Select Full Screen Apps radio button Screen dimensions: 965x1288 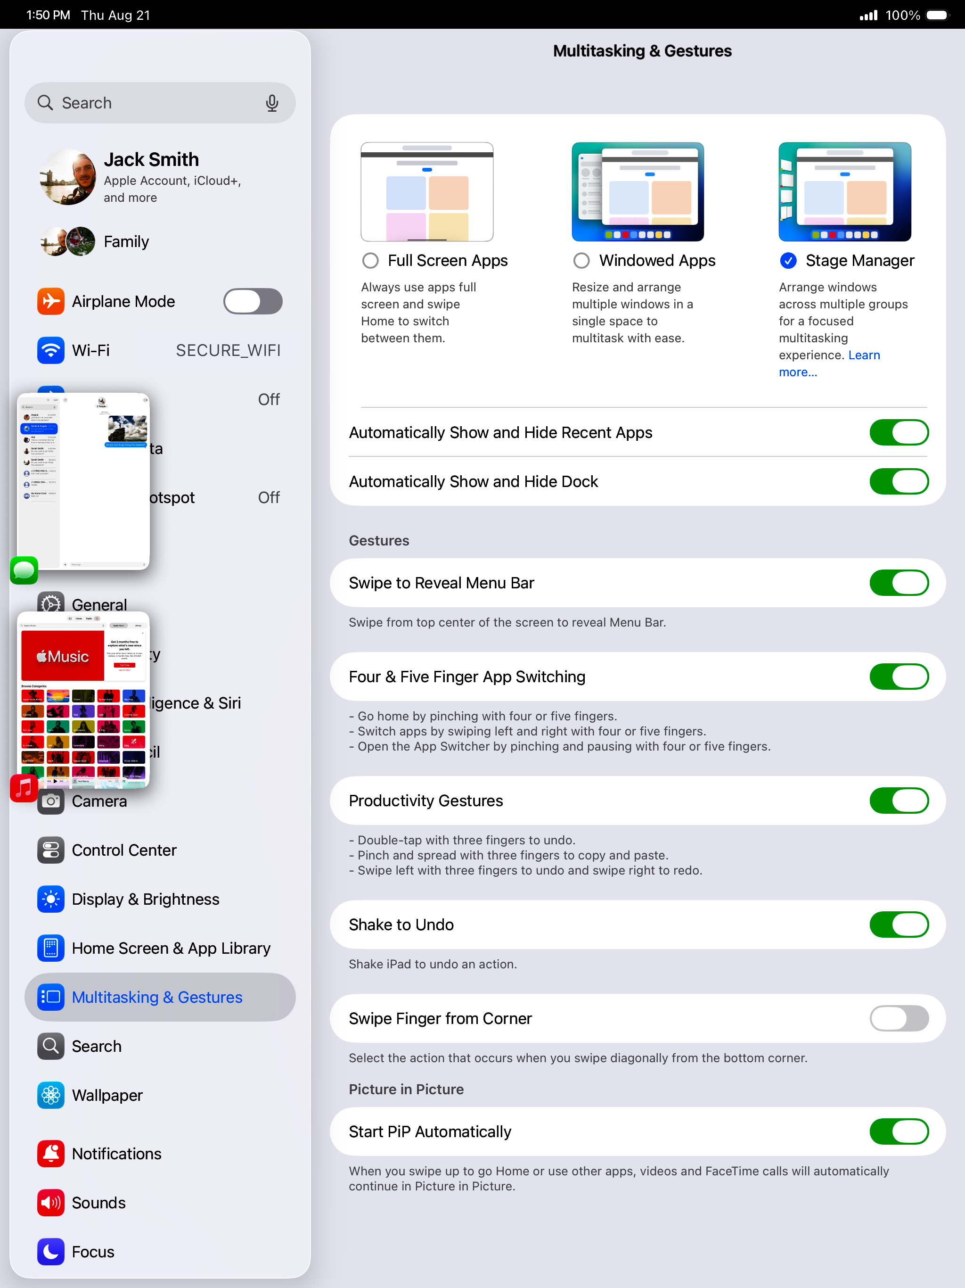370,261
